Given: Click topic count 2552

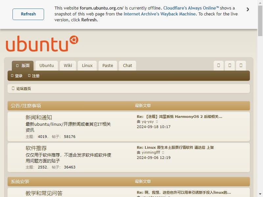Looking at the screenshot, I should click(x=42, y=167).
